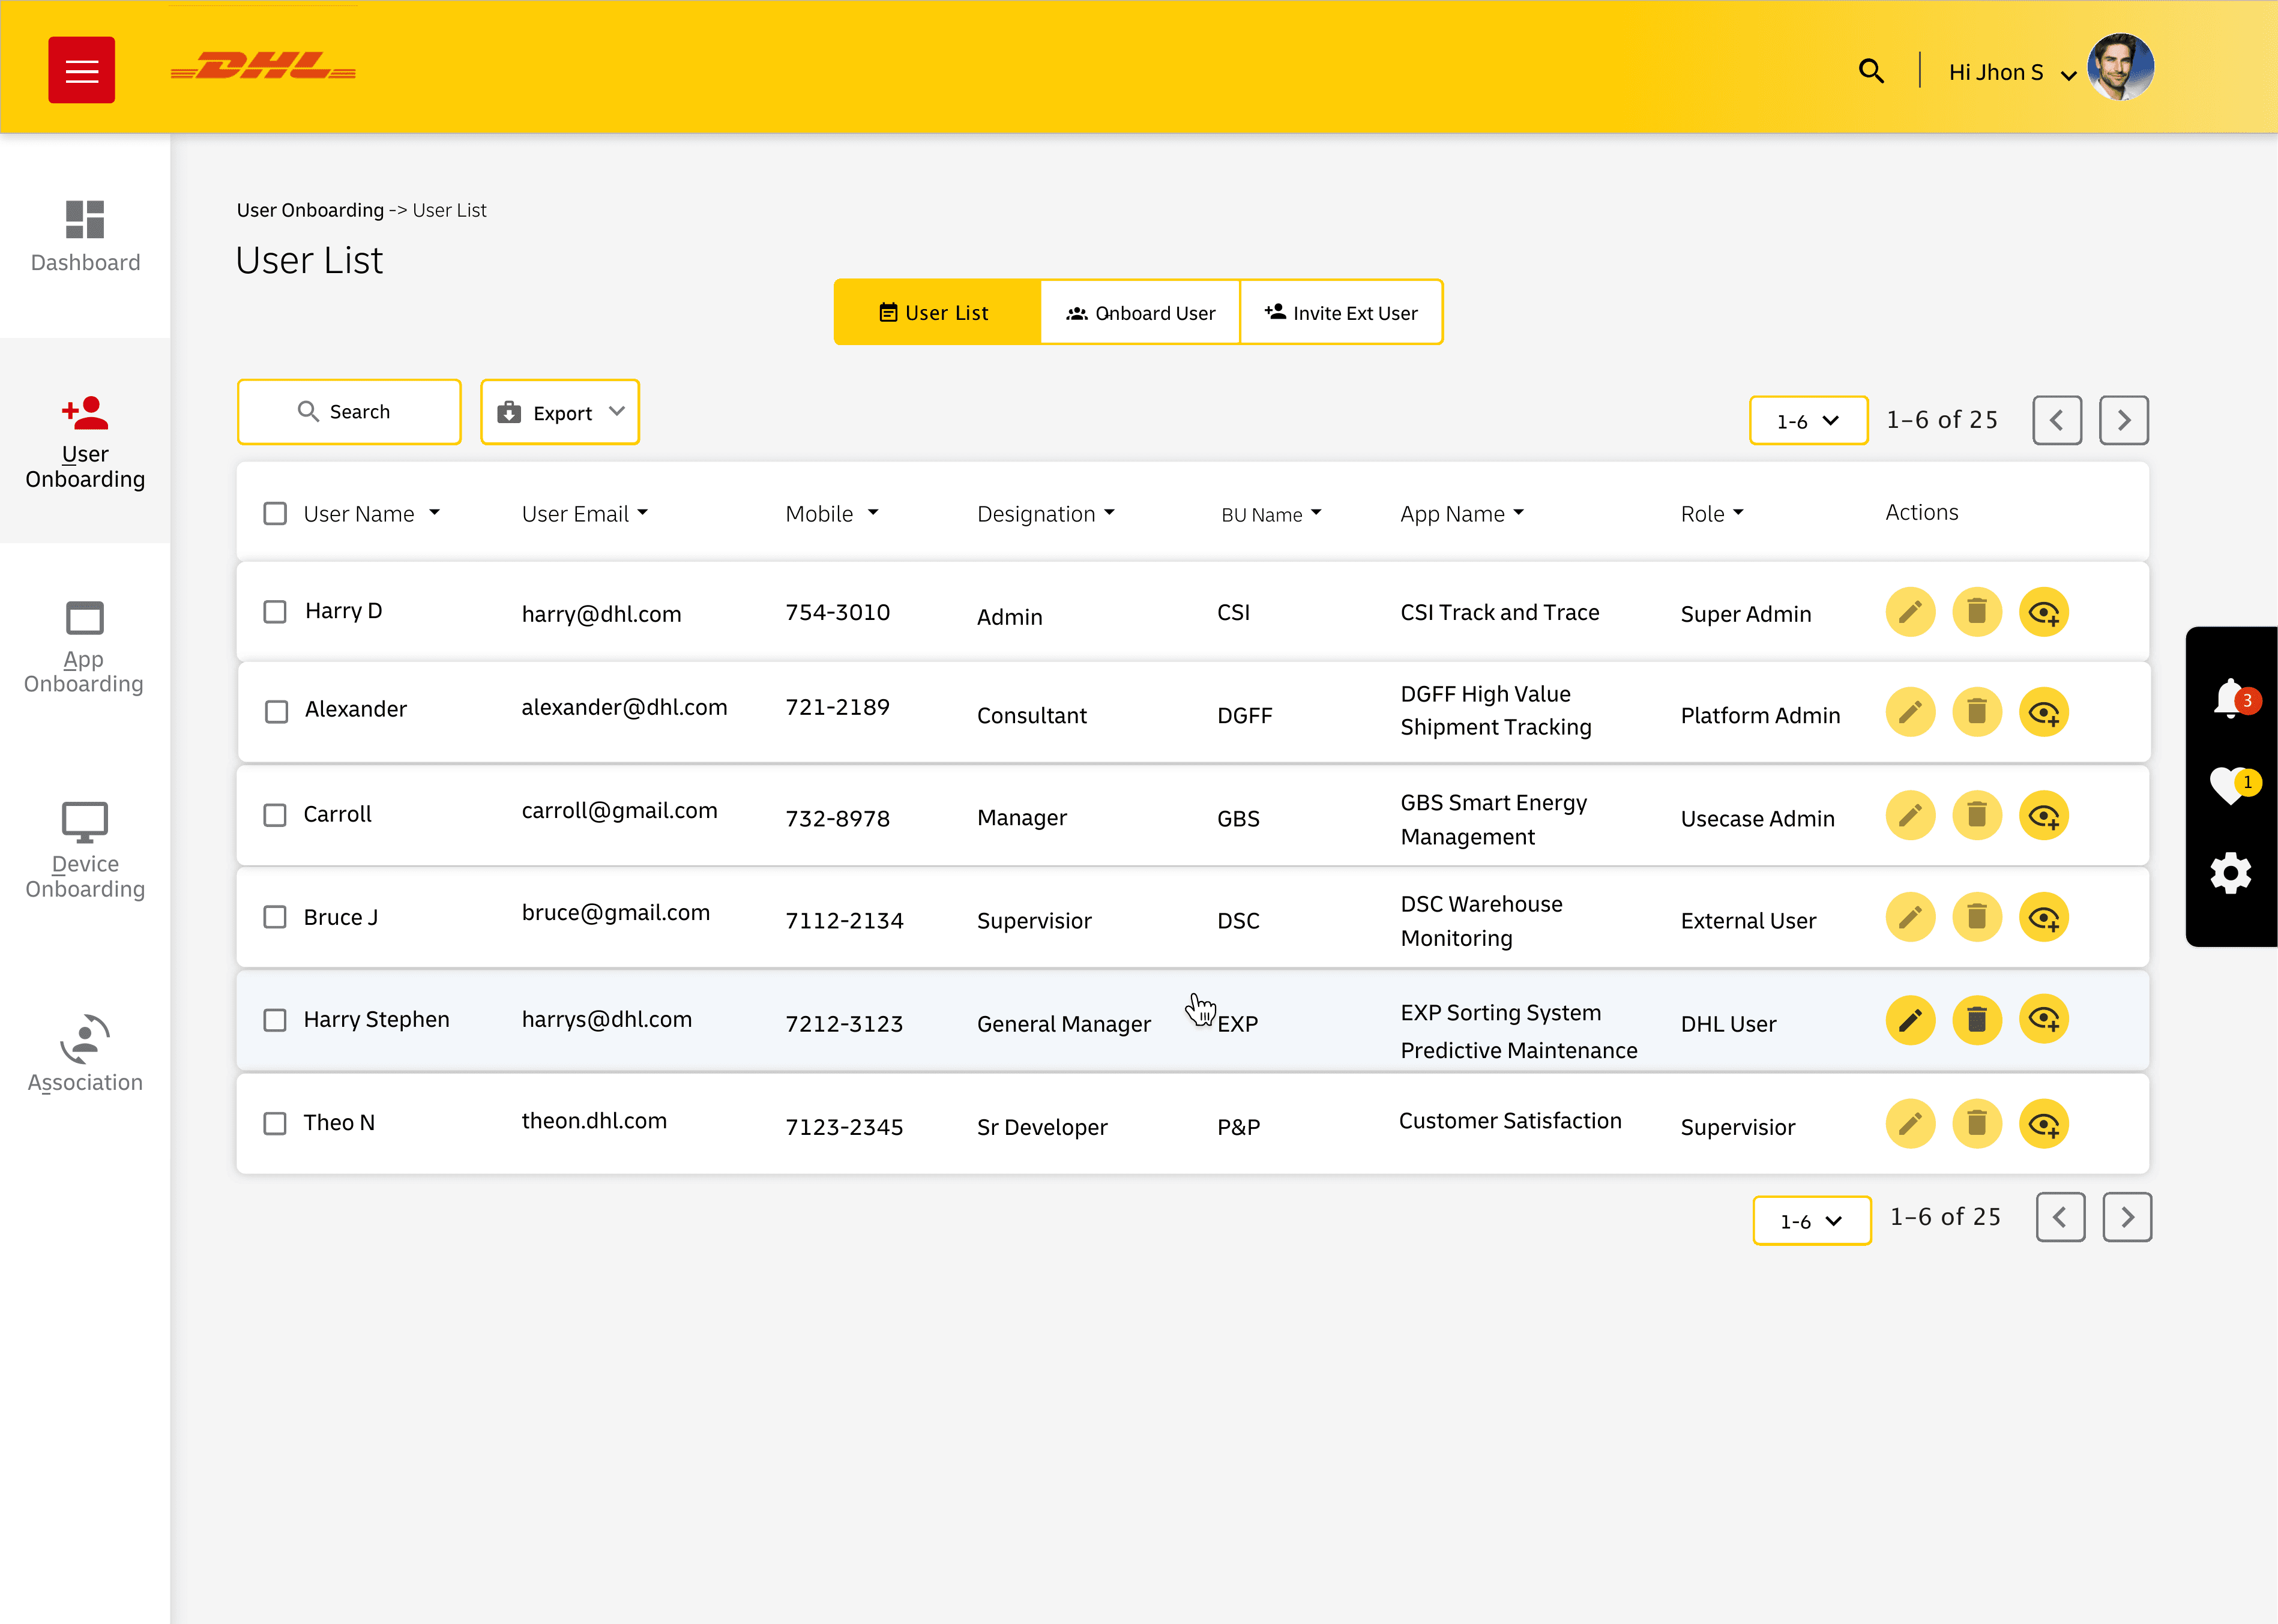Open the red hamburger menu
The height and width of the screenshot is (1624, 2278).
pyautogui.click(x=81, y=70)
